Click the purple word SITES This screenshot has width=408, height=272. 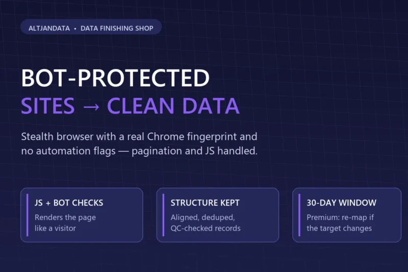click(48, 106)
